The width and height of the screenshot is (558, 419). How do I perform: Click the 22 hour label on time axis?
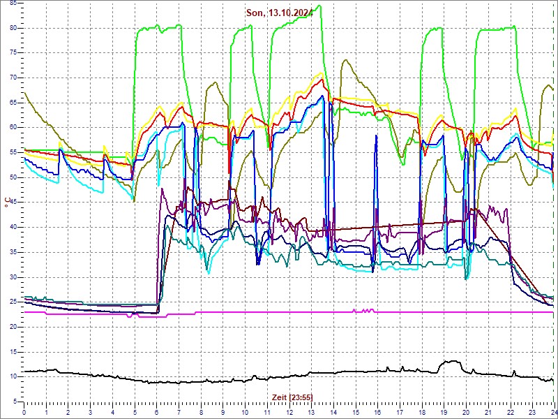[510, 412]
